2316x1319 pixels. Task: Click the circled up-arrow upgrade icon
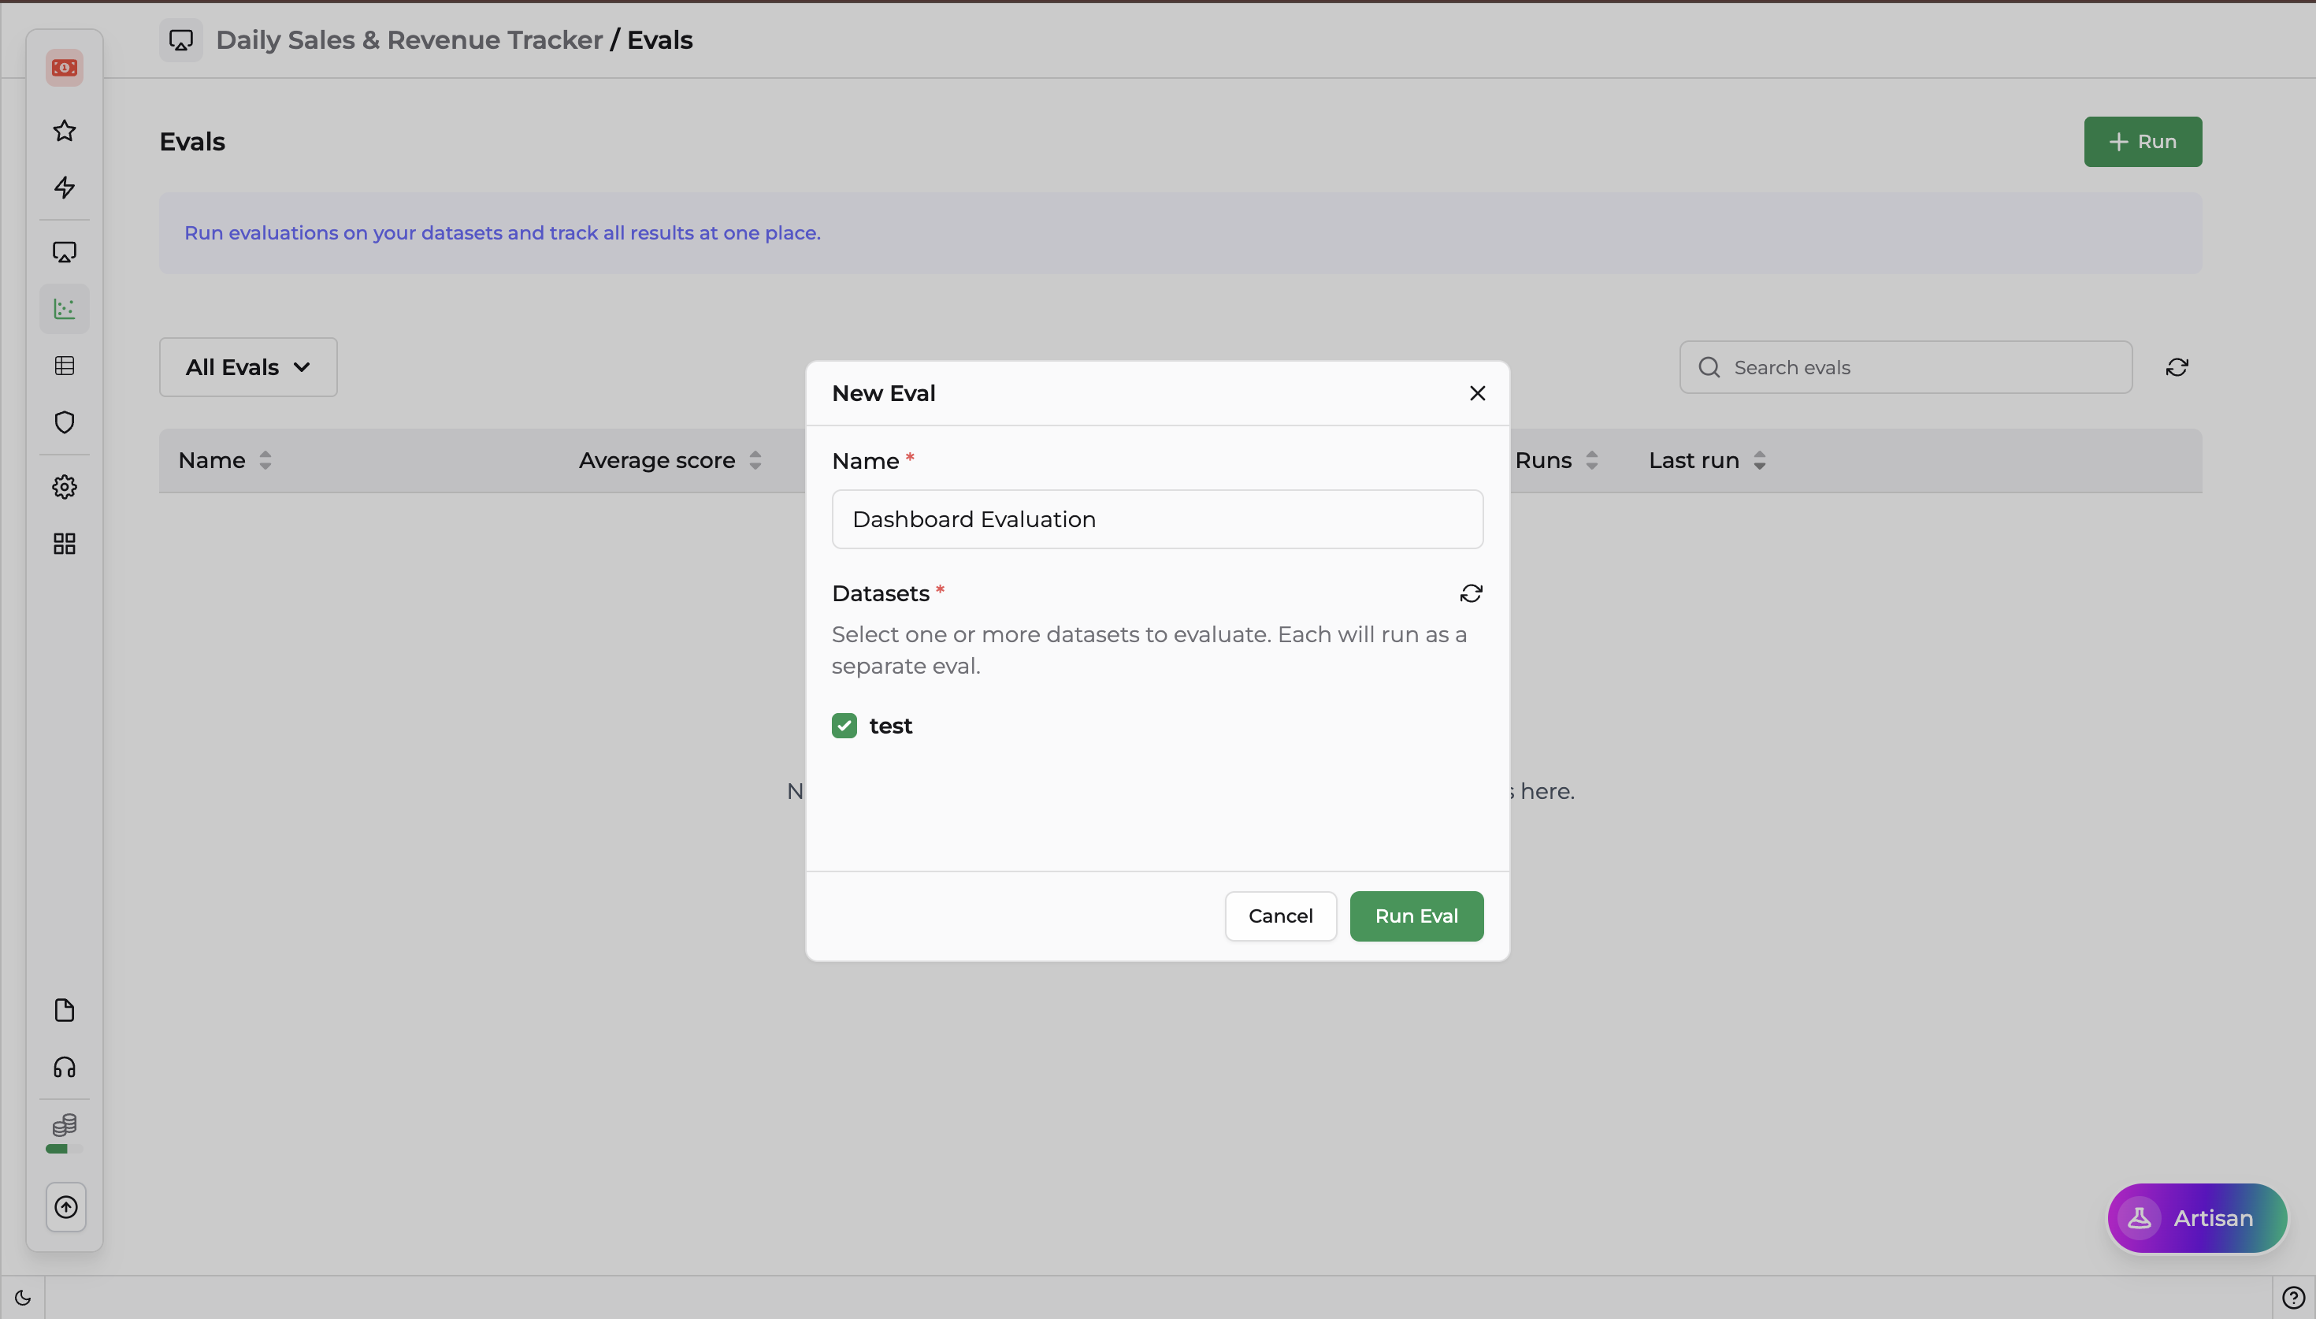pyautogui.click(x=66, y=1206)
